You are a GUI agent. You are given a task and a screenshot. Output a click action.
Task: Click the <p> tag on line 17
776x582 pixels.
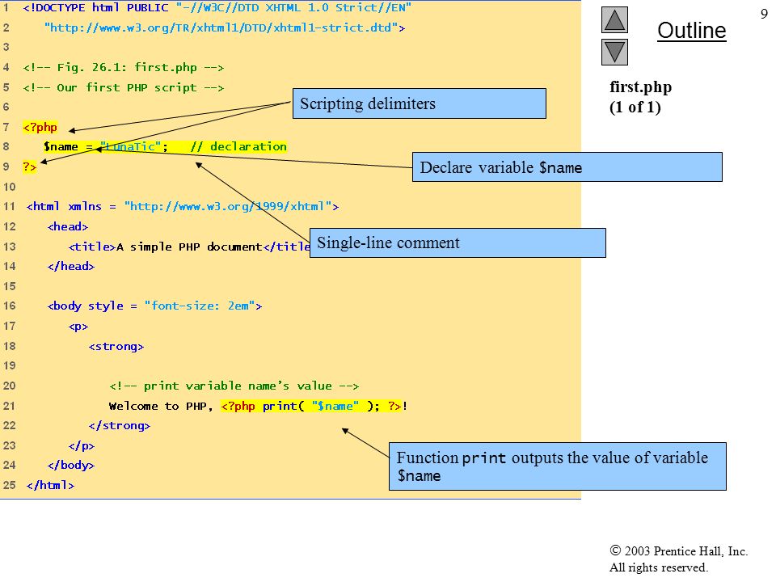click(78, 326)
